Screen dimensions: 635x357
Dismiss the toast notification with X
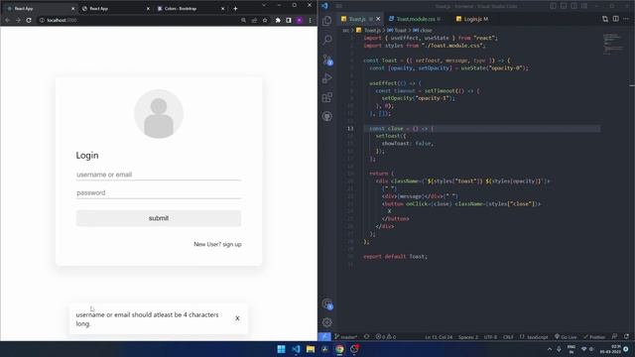237,318
